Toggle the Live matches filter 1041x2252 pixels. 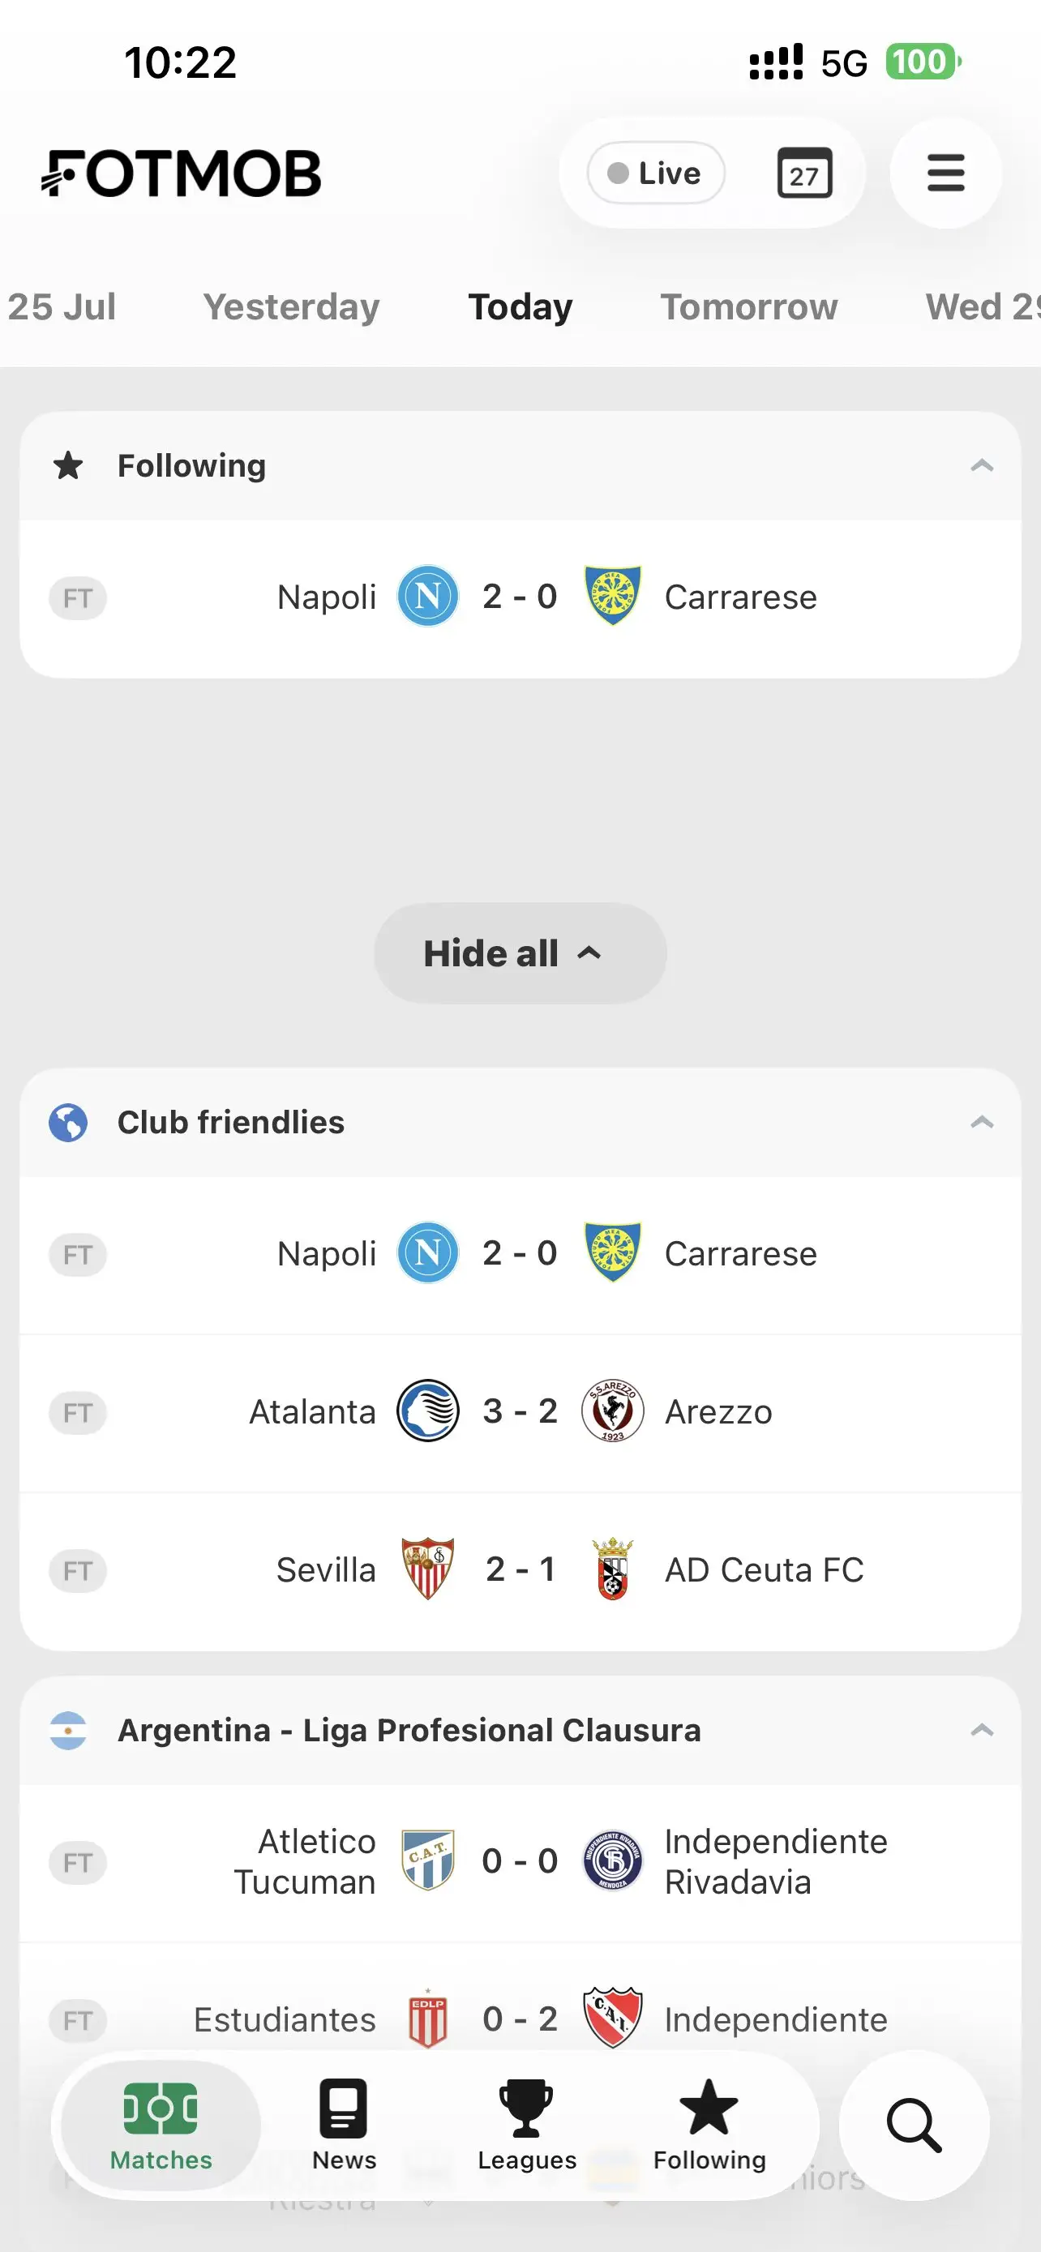(656, 173)
